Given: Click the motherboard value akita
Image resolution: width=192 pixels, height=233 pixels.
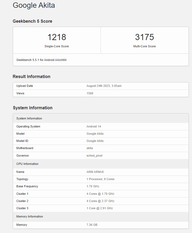Looking at the screenshot, I should coord(90,148).
